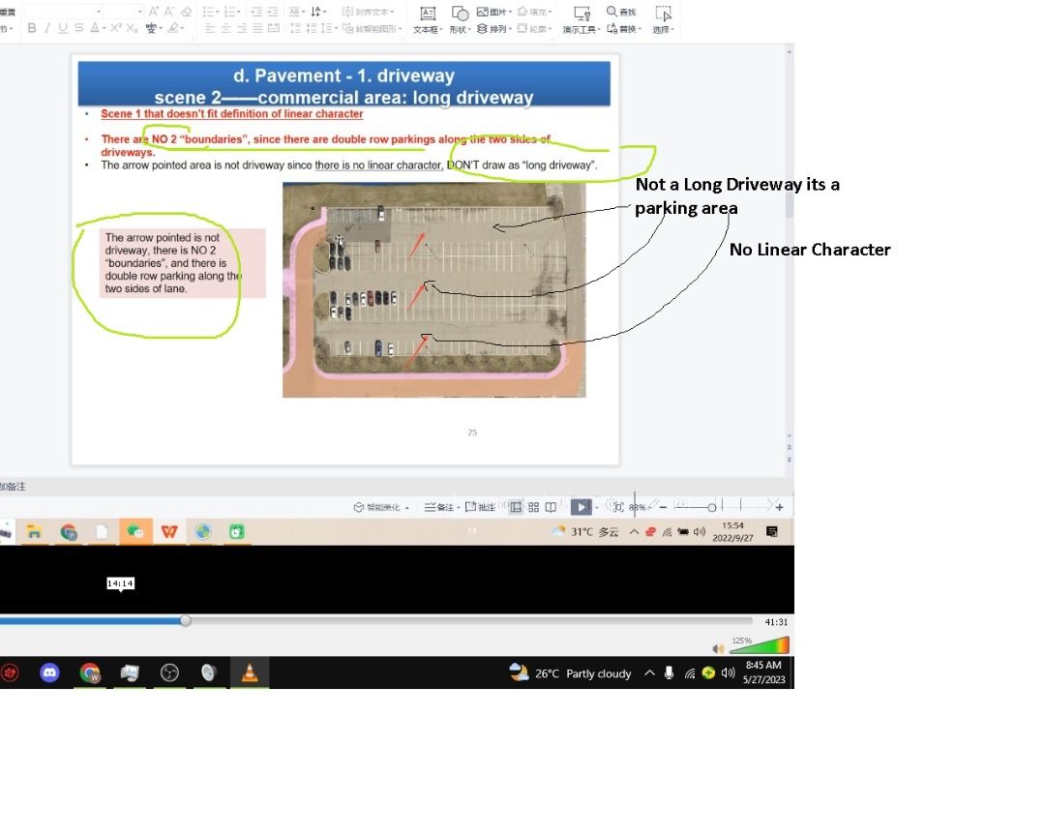Click the WPS Office icon in inner taskbar

click(169, 531)
